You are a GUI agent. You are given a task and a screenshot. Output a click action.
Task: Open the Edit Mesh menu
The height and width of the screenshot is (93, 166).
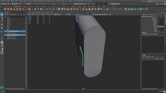(x=35, y=1)
